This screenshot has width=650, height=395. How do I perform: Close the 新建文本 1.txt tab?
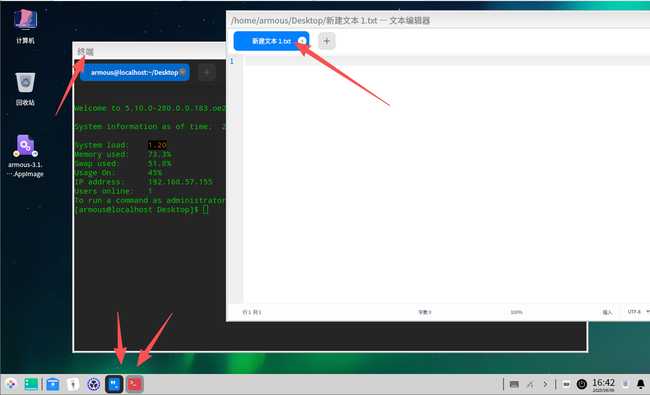pos(302,41)
